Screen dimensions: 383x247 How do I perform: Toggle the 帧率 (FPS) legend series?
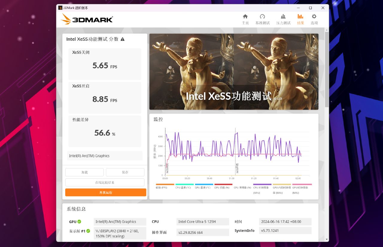165,186
